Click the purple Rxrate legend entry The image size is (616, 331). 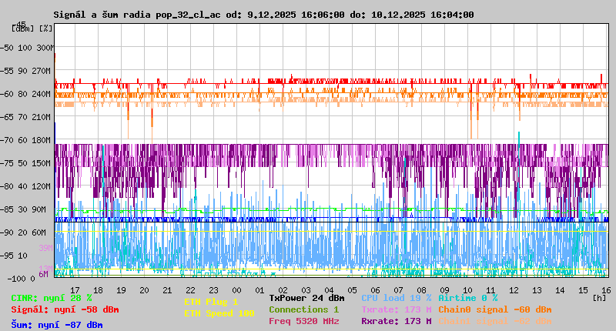396,321
